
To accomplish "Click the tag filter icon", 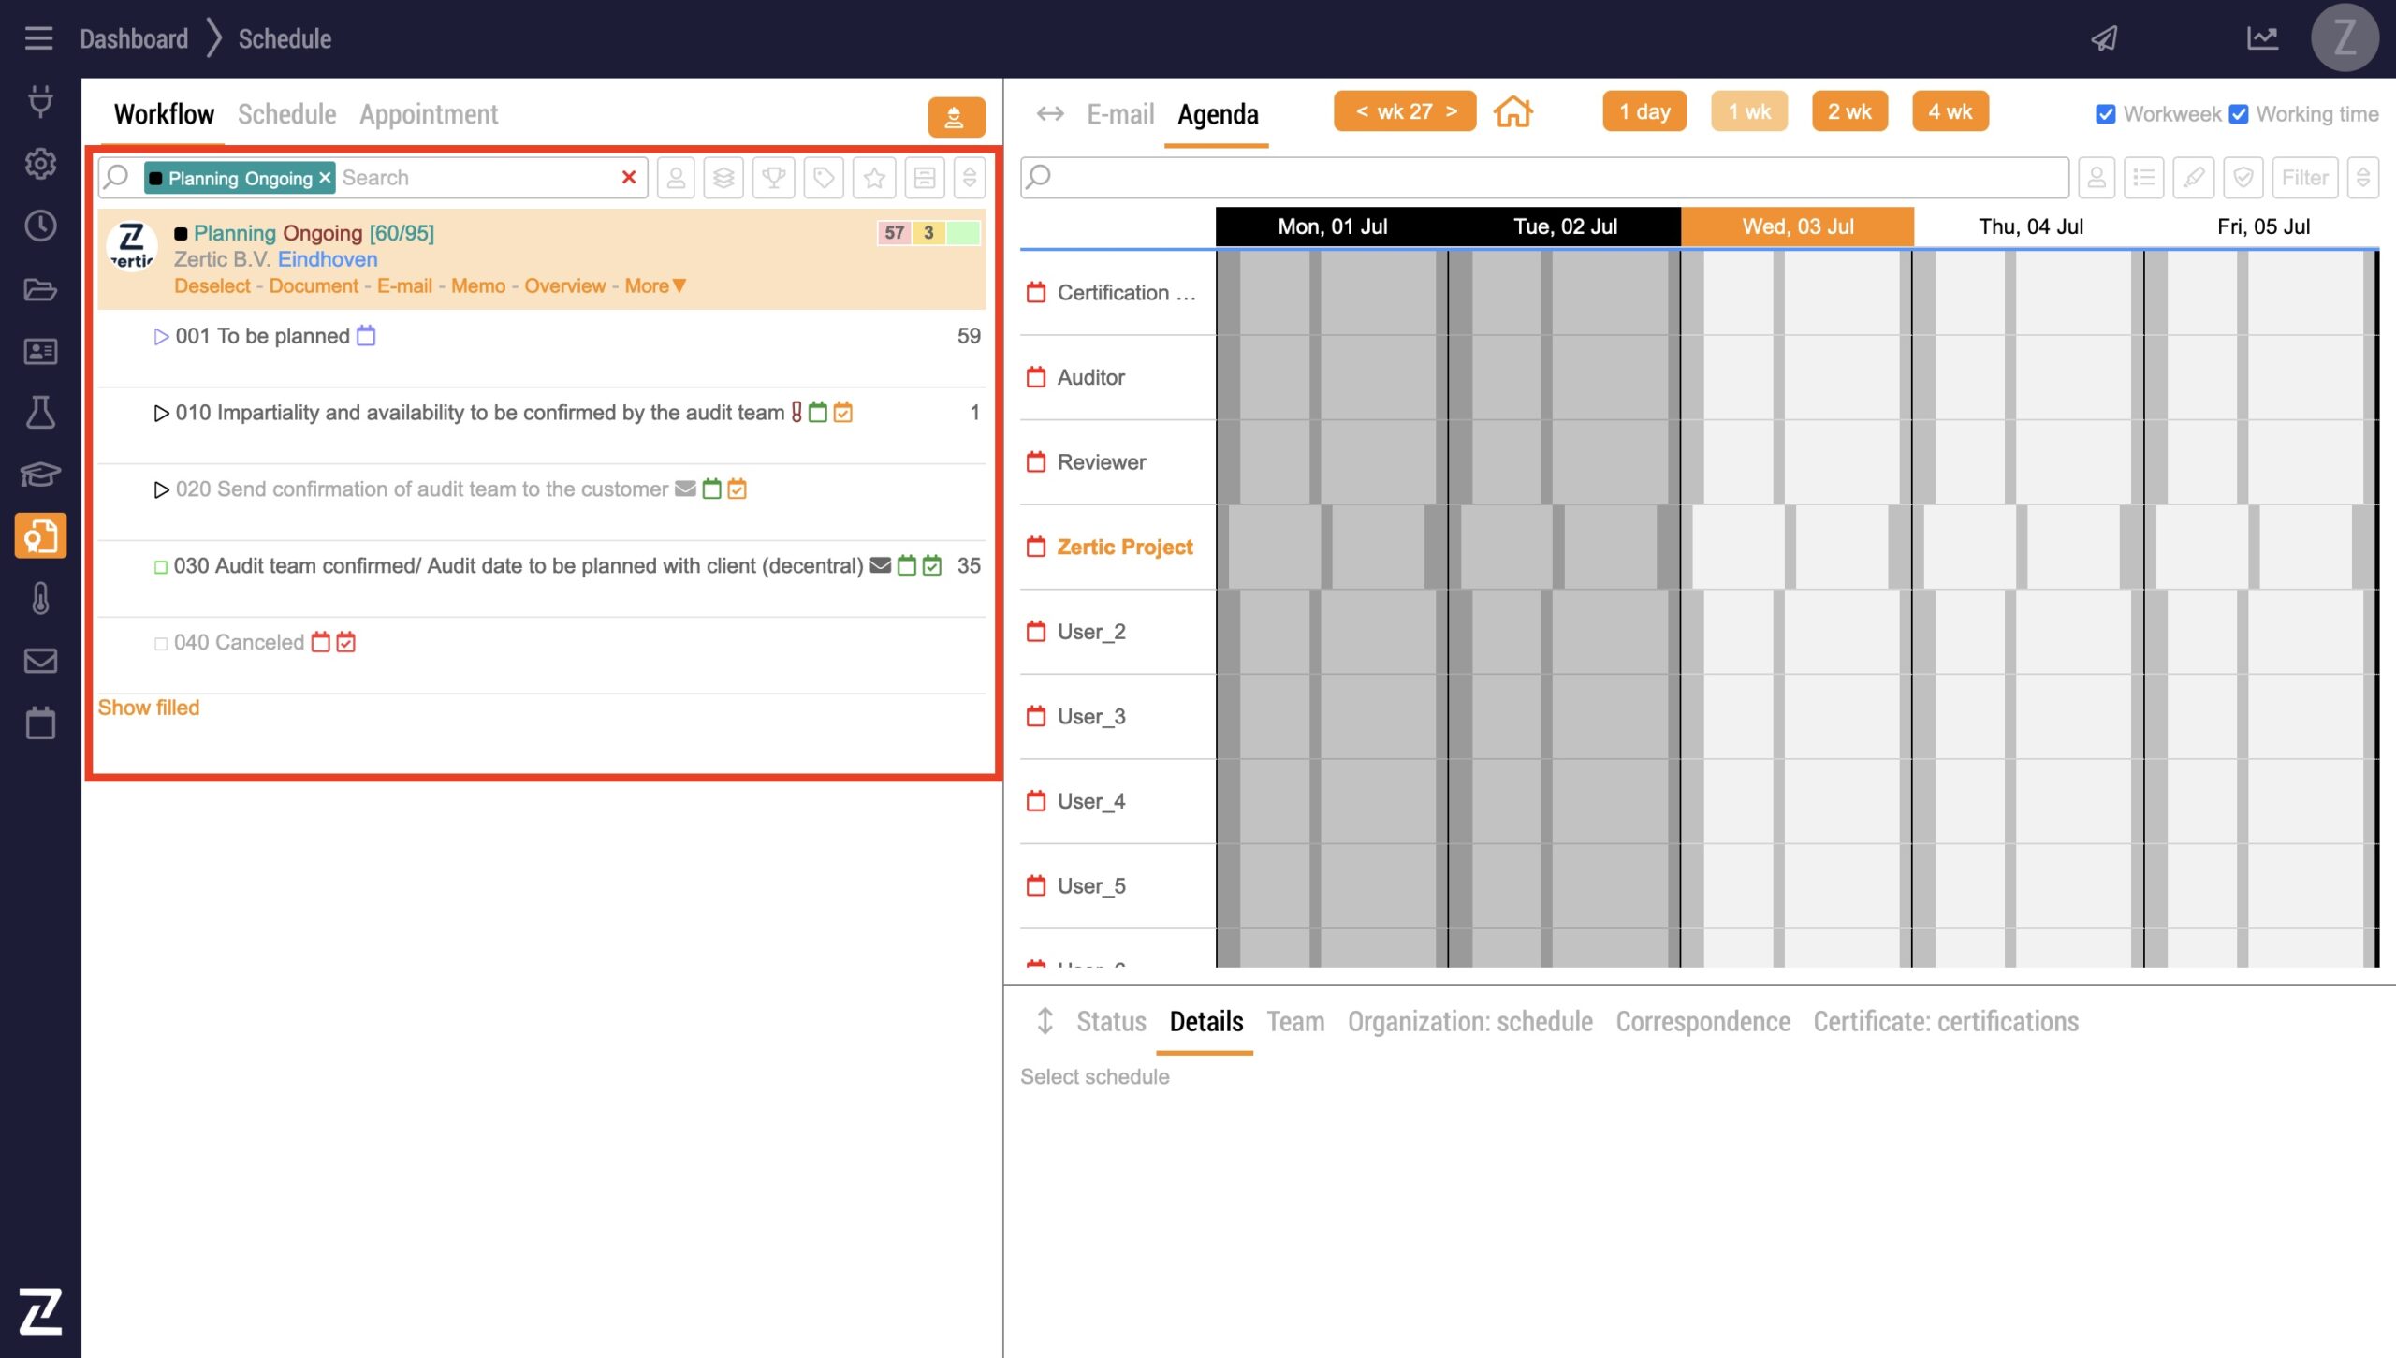I will pyautogui.click(x=824, y=178).
